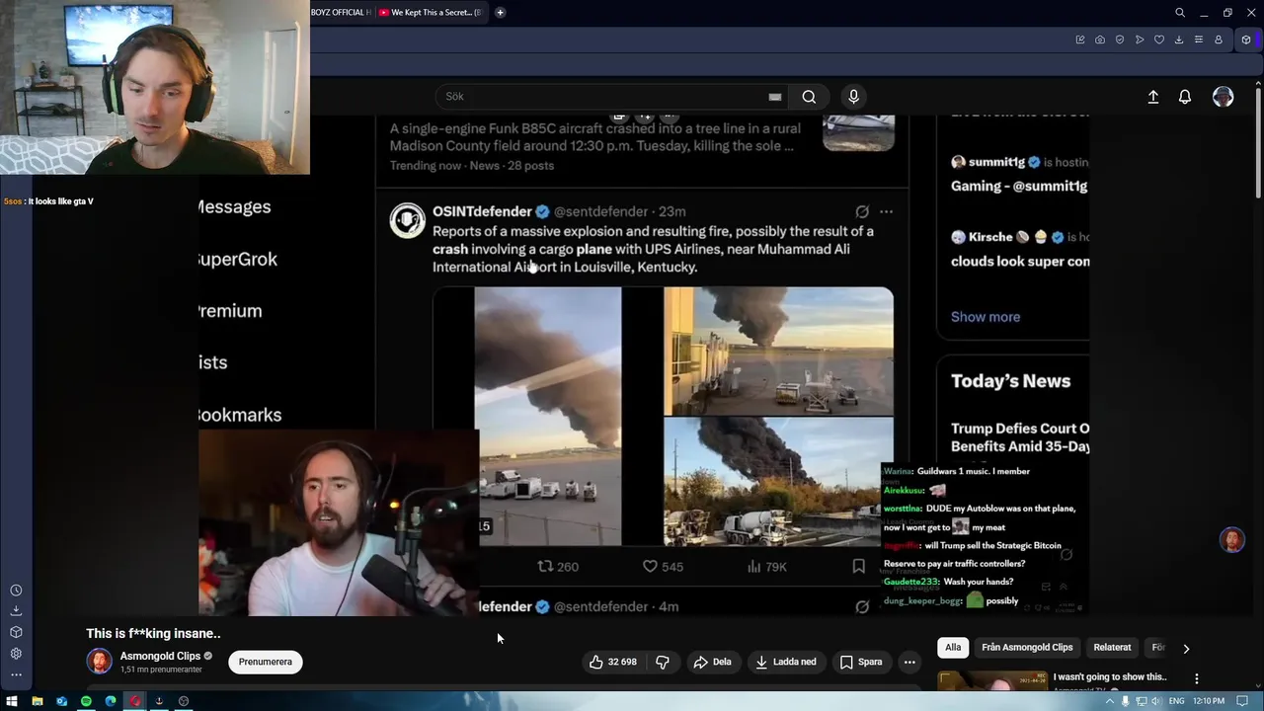
Task: Open Extensions cube icon in Opera sidebar
Action: (x=16, y=632)
